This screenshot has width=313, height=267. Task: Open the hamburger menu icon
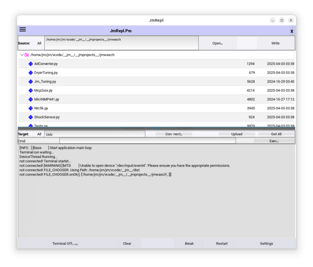(23, 29)
